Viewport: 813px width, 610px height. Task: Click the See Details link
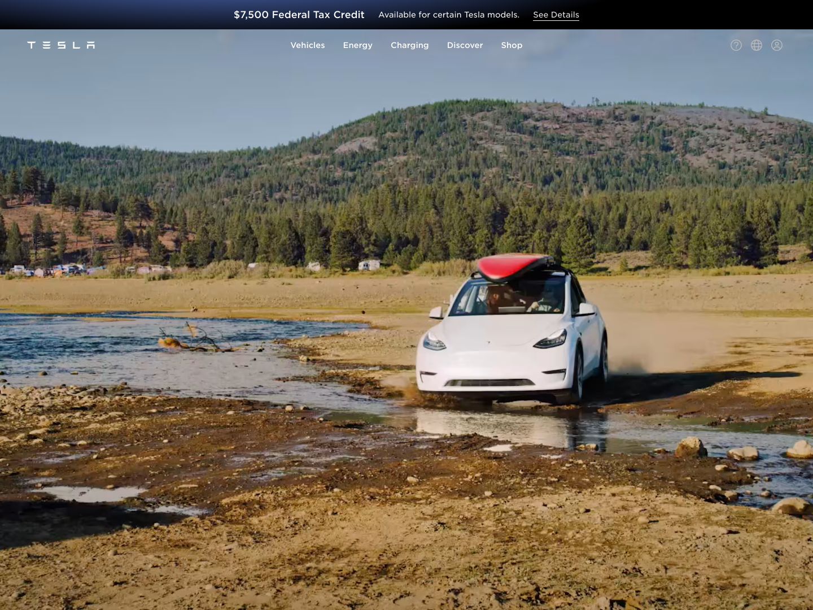(x=556, y=15)
